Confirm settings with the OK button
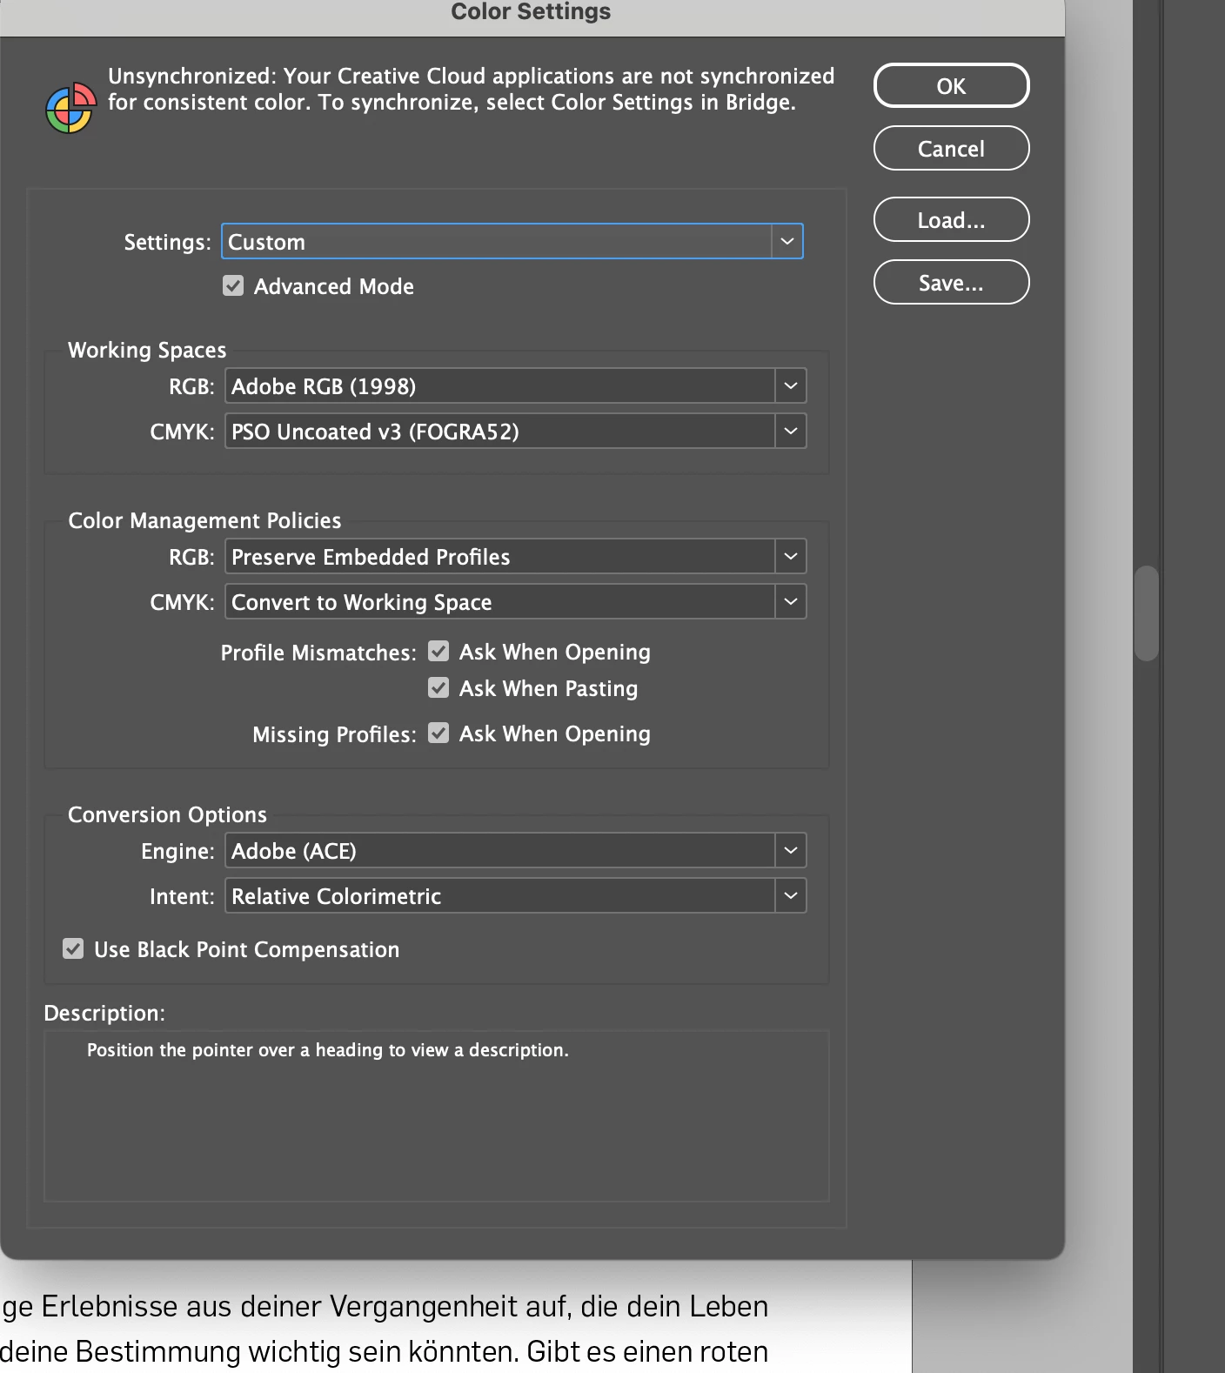Image resolution: width=1225 pixels, height=1373 pixels. coord(951,85)
